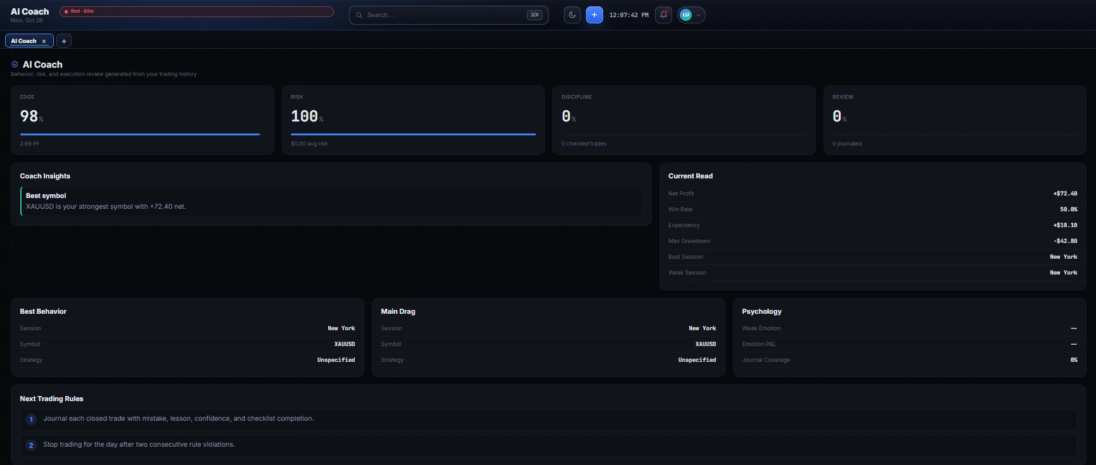Click the Weak Session New York value
The width and height of the screenshot is (1096, 465).
click(1064, 273)
